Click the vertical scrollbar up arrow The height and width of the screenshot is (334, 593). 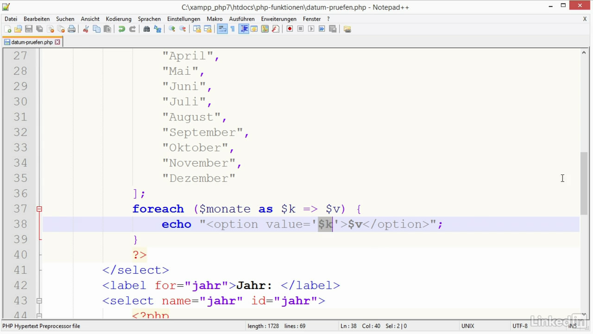[584, 53]
